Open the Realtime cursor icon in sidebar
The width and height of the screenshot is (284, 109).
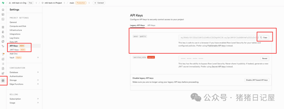3,46
